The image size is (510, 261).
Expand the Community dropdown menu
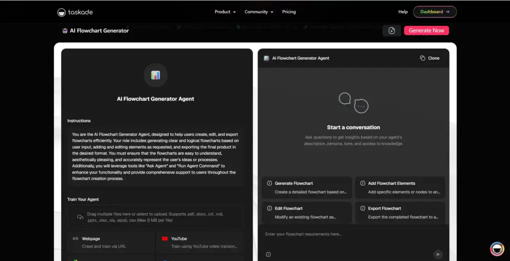coord(258,12)
